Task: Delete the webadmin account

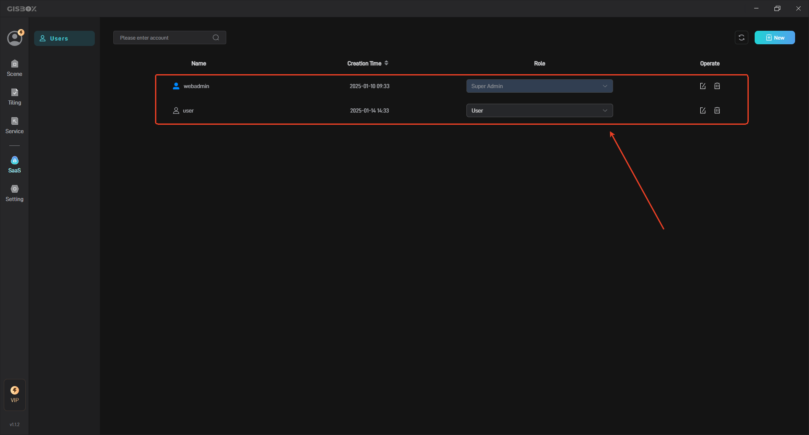Action: pyautogui.click(x=717, y=86)
